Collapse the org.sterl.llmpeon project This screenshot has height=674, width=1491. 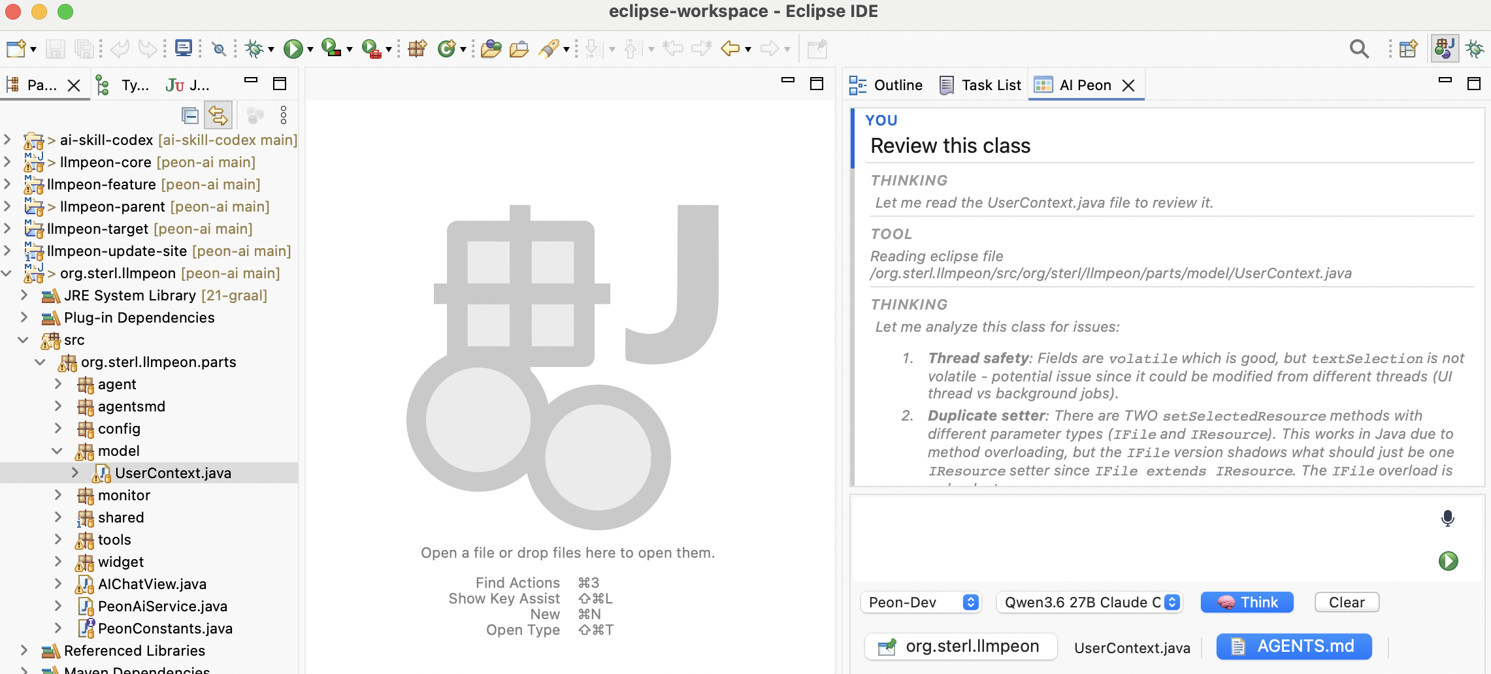click(x=7, y=273)
